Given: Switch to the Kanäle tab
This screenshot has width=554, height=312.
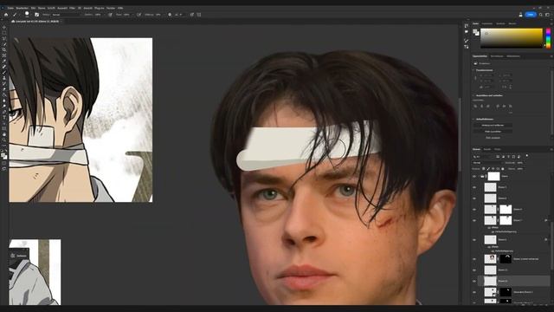Looking at the screenshot, I should 486,149.
